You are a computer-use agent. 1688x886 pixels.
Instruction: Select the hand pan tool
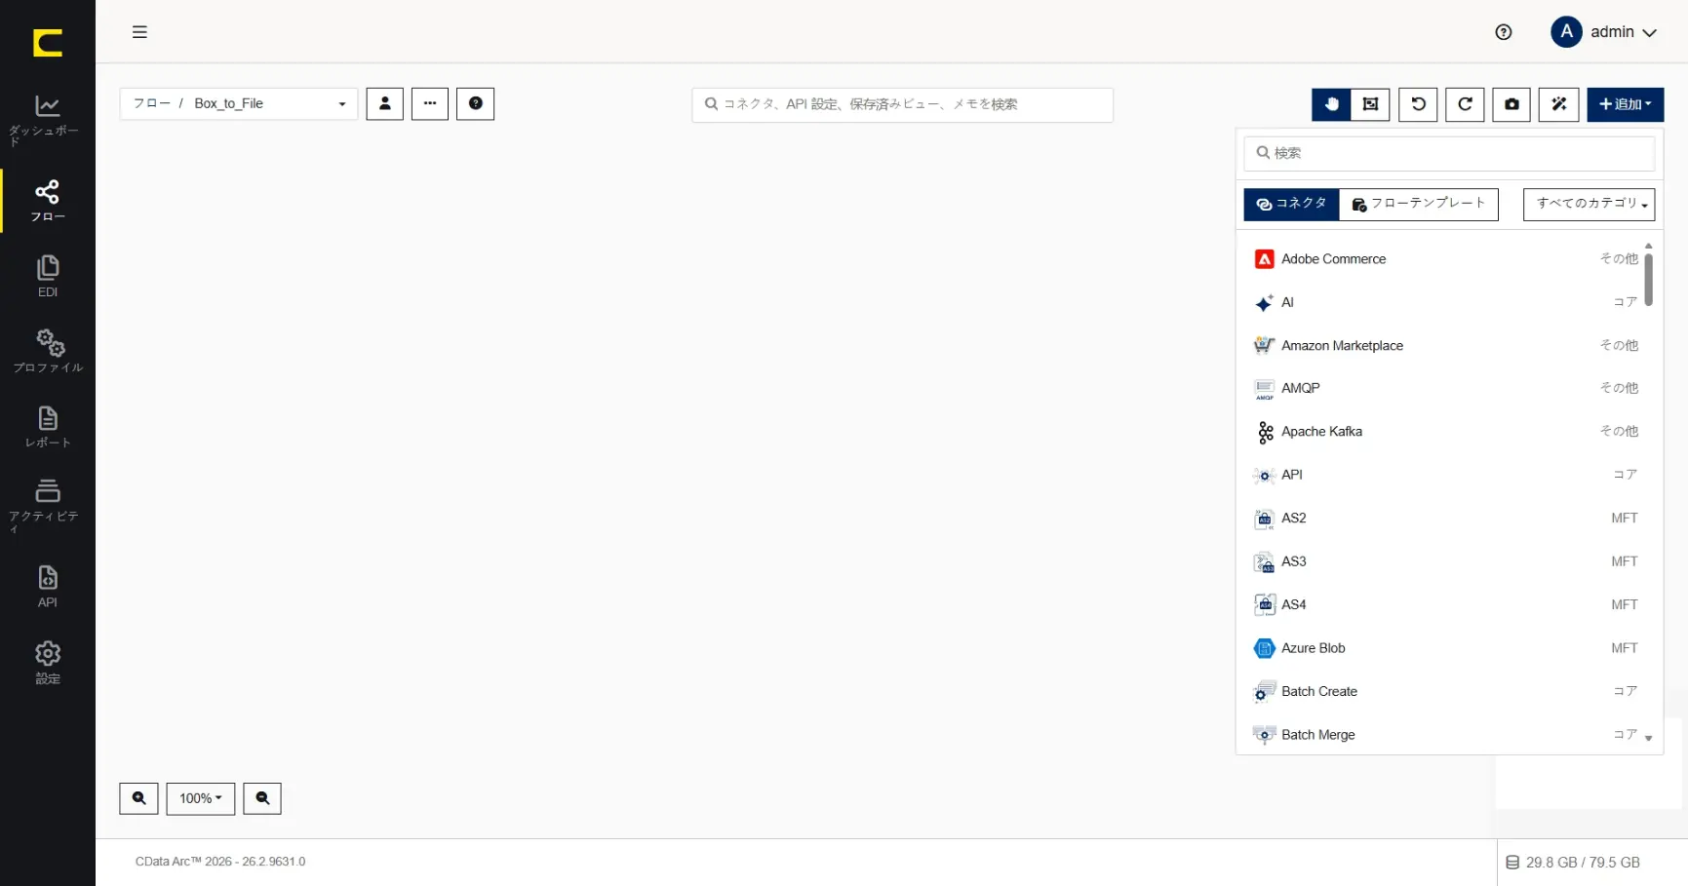coord(1331,104)
